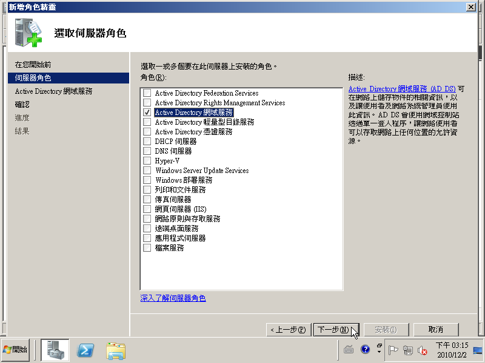The height and width of the screenshot is (363, 485).
Task: Go to 在您開始前 wizard step
Action: [x=33, y=65]
